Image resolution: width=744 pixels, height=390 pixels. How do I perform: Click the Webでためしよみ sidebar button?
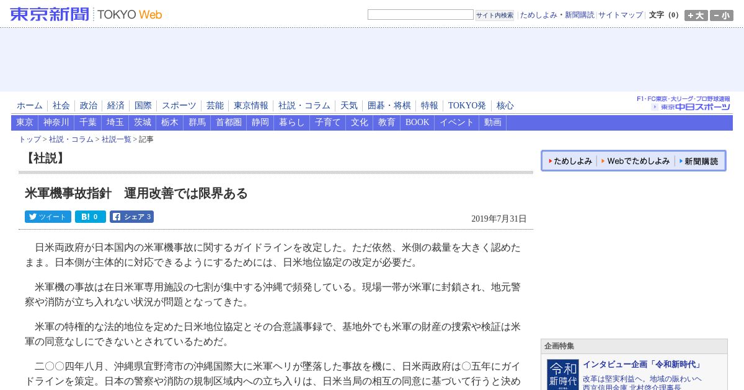(x=636, y=161)
